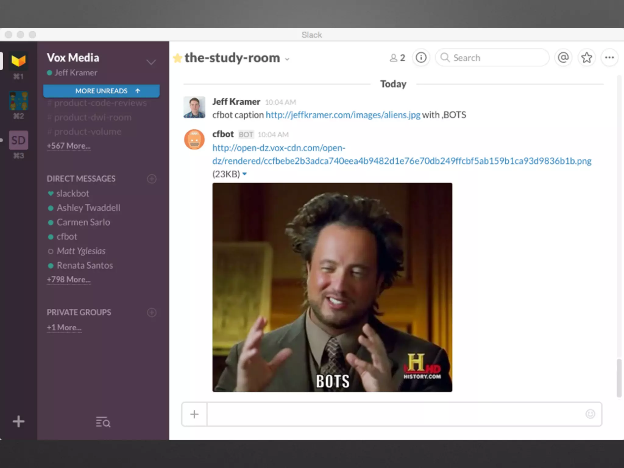Open the attachment plus button in message box
Viewport: 624px width, 468px height.
(x=194, y=414)
